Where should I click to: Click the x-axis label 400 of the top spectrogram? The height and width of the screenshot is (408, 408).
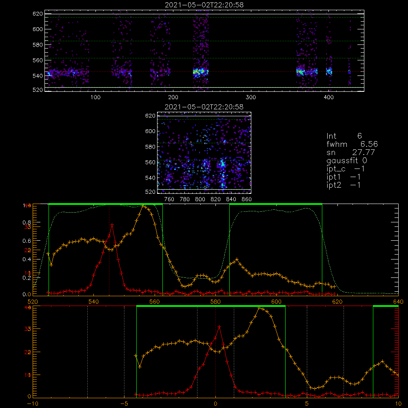point(328,98)
